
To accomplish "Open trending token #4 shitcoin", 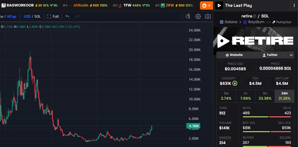I will (85, 5).
